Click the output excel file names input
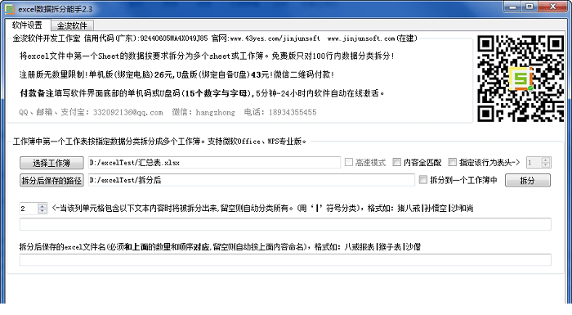 (x=285, y=260)
